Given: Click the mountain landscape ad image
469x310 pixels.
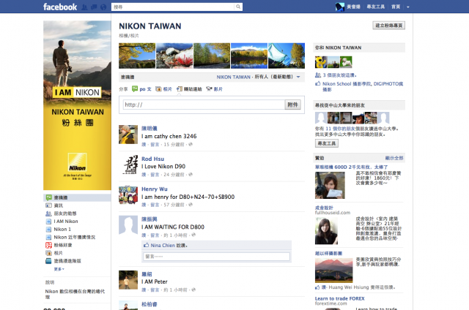Looking at the screenshot, I should click(x=334, y=271).
